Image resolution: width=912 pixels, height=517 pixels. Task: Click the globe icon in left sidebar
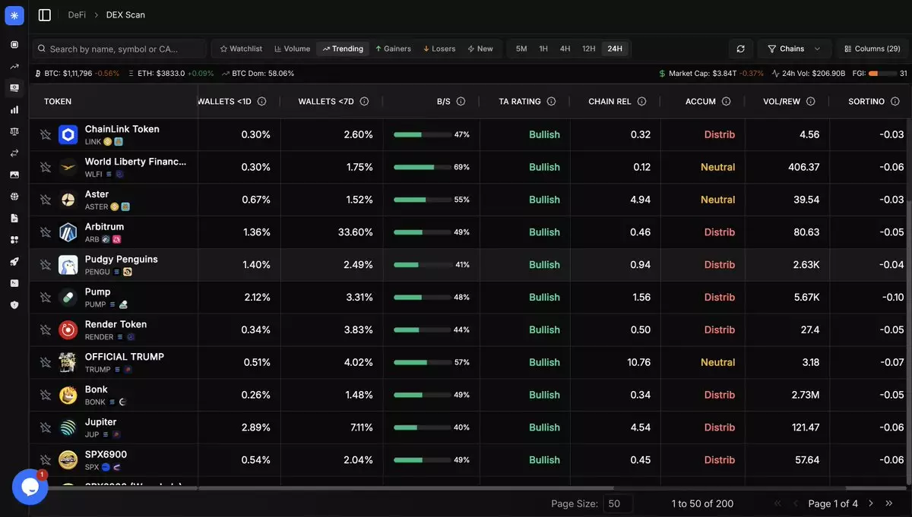point(14,197)
